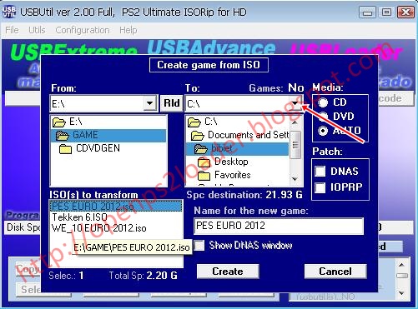Select the DVD media radio button
The width and height of the screenshot is (418, 309).
point(323,117)
